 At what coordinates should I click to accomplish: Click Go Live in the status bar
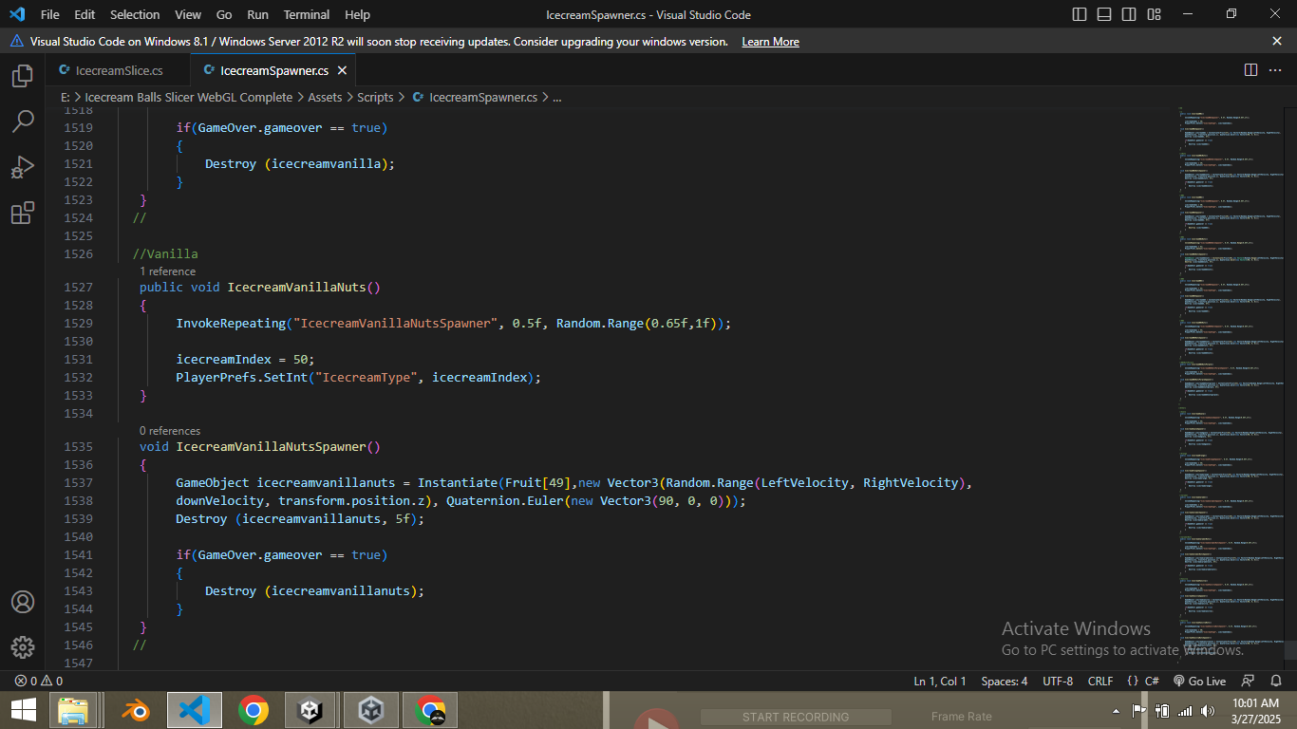[x=1200, y=681]
